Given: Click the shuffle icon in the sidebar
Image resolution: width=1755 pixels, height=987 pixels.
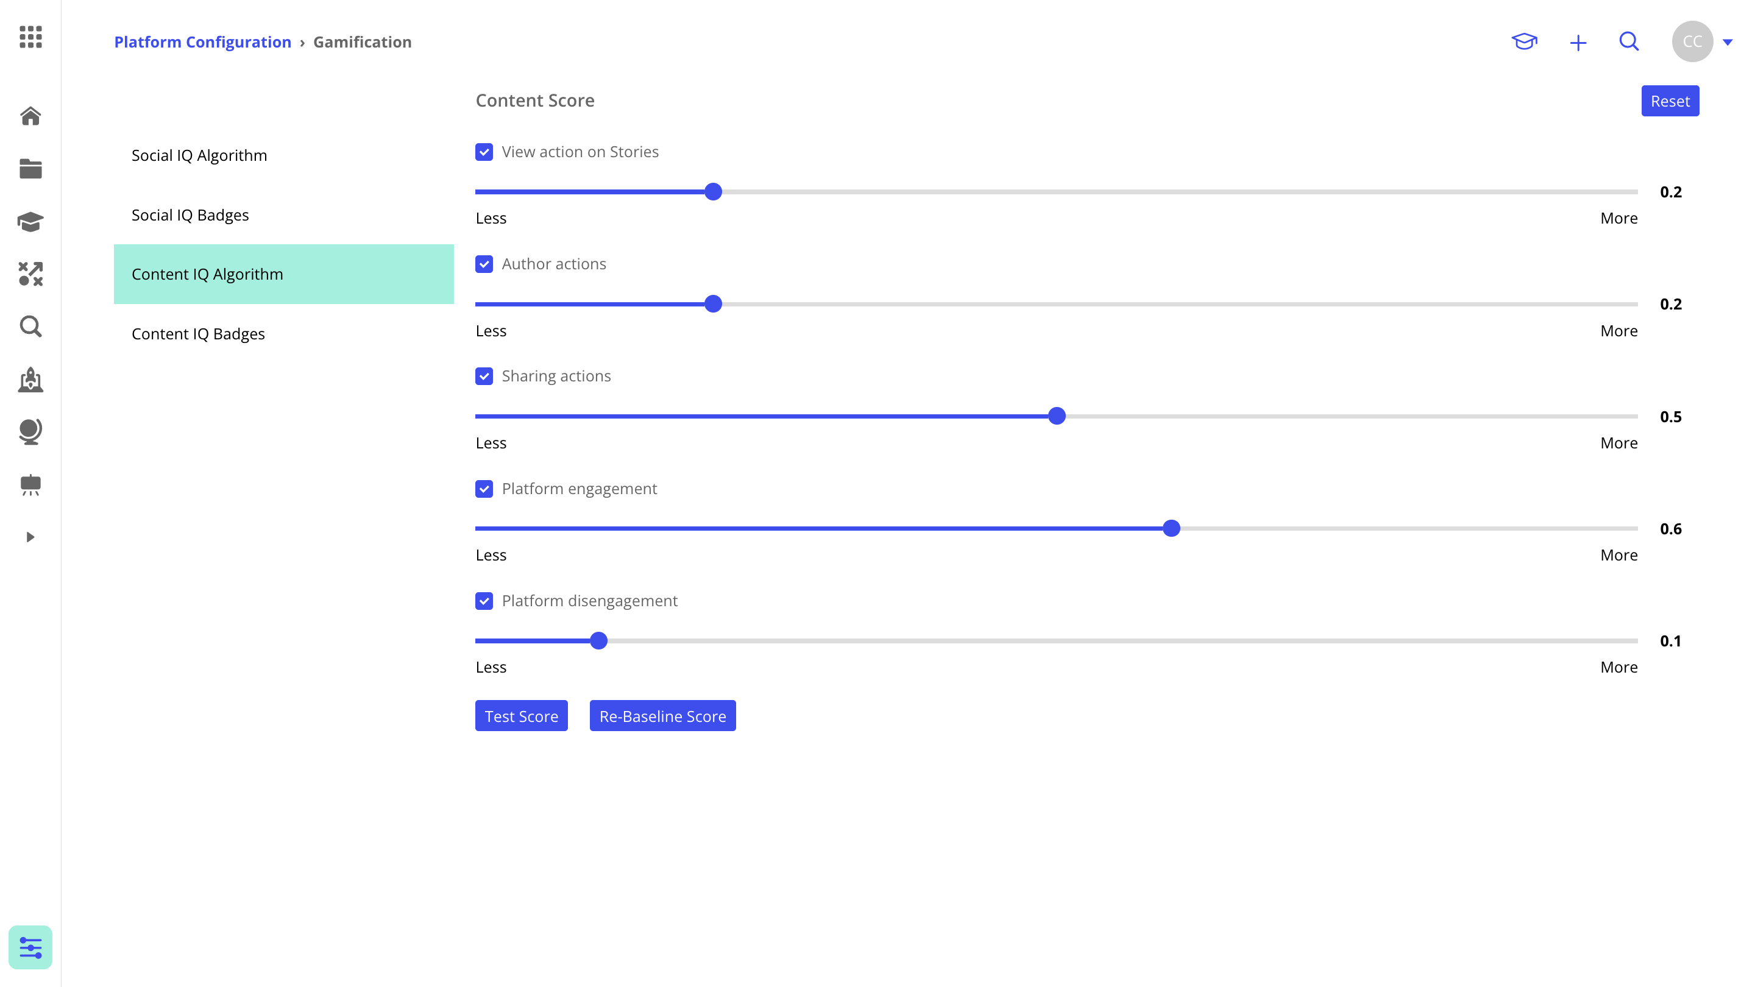Looking at the screenshot, I should [30, 274].
